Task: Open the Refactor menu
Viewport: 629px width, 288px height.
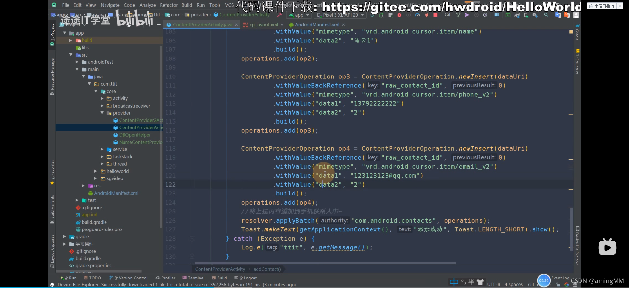Action: pos(168,5)
